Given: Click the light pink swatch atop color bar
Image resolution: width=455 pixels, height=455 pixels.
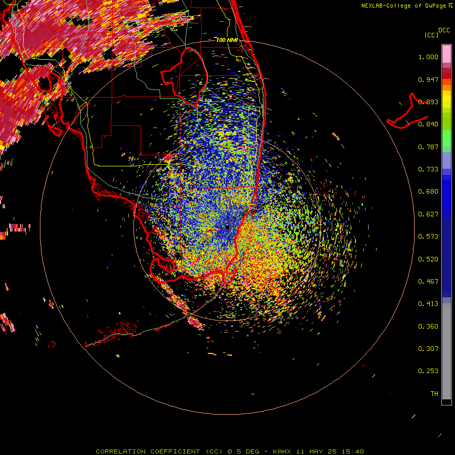Looking at the screenshot, I should (x=446, y=54).
